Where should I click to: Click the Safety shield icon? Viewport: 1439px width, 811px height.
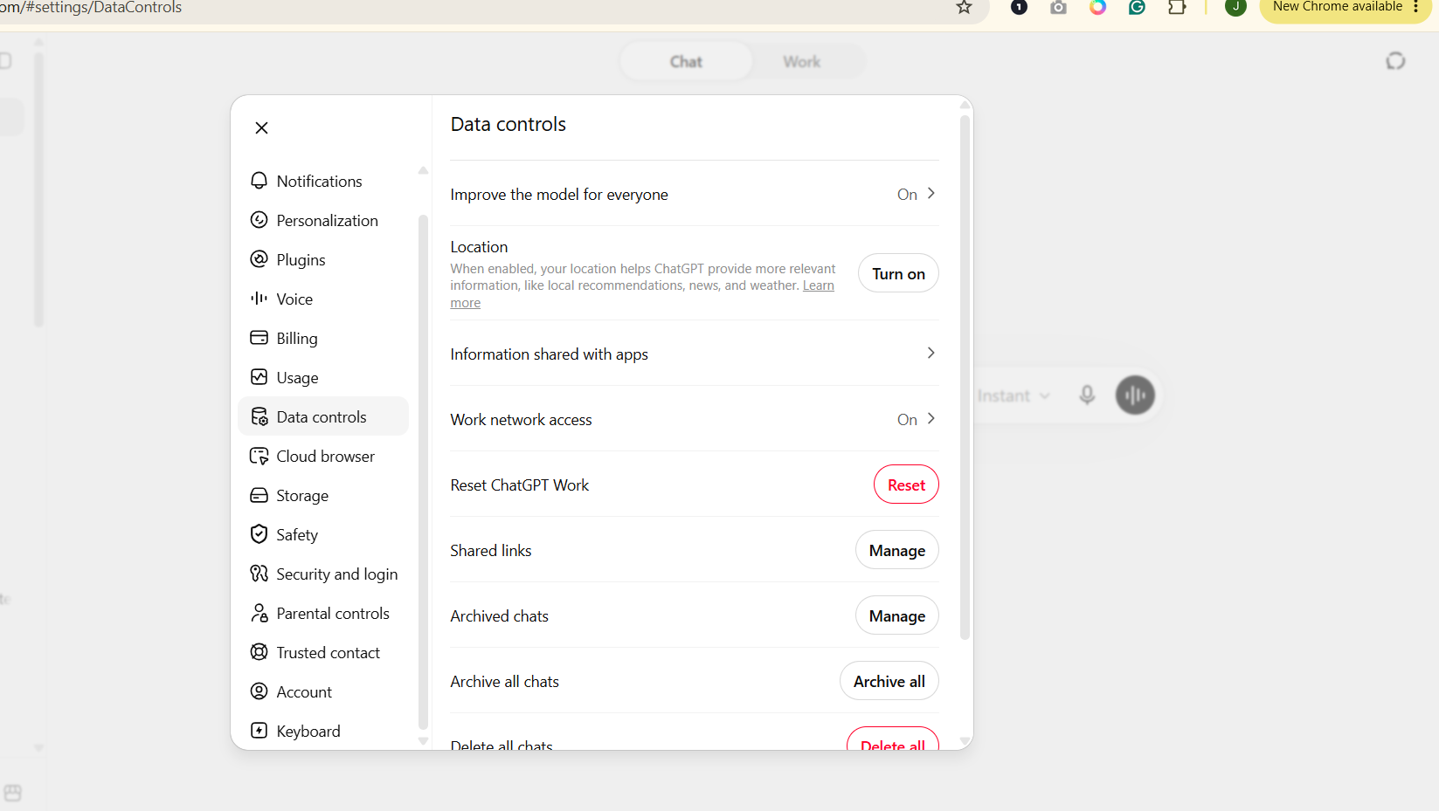point(259,534)
